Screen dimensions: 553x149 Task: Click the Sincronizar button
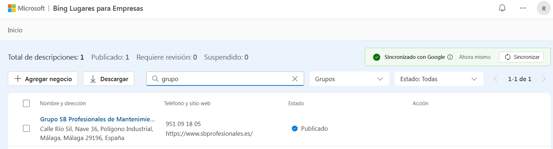pos(521,57)
